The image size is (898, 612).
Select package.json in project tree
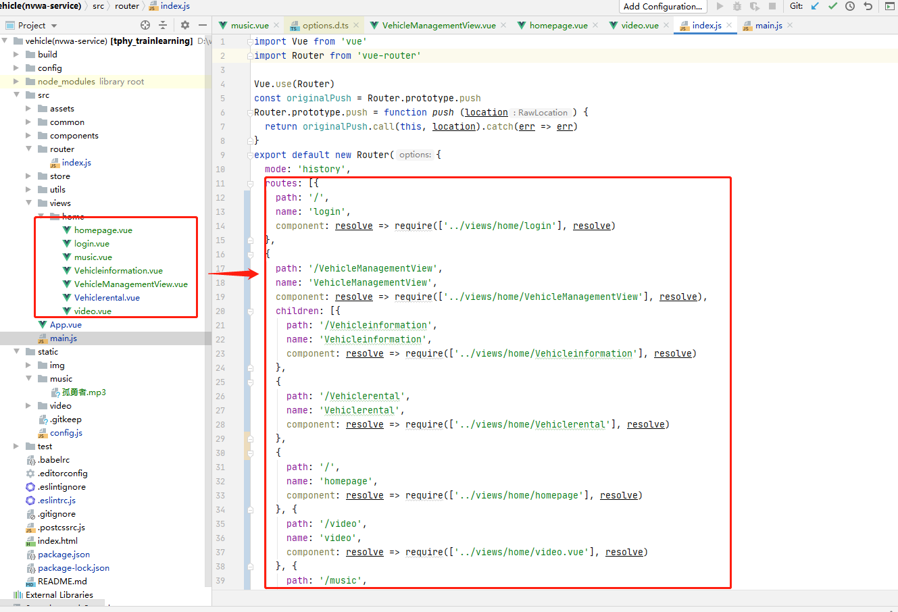click(64, 555)
